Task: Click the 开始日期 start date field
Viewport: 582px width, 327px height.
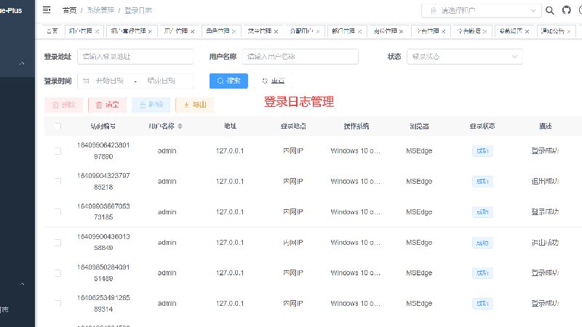Action: click(x=110, y=81)
